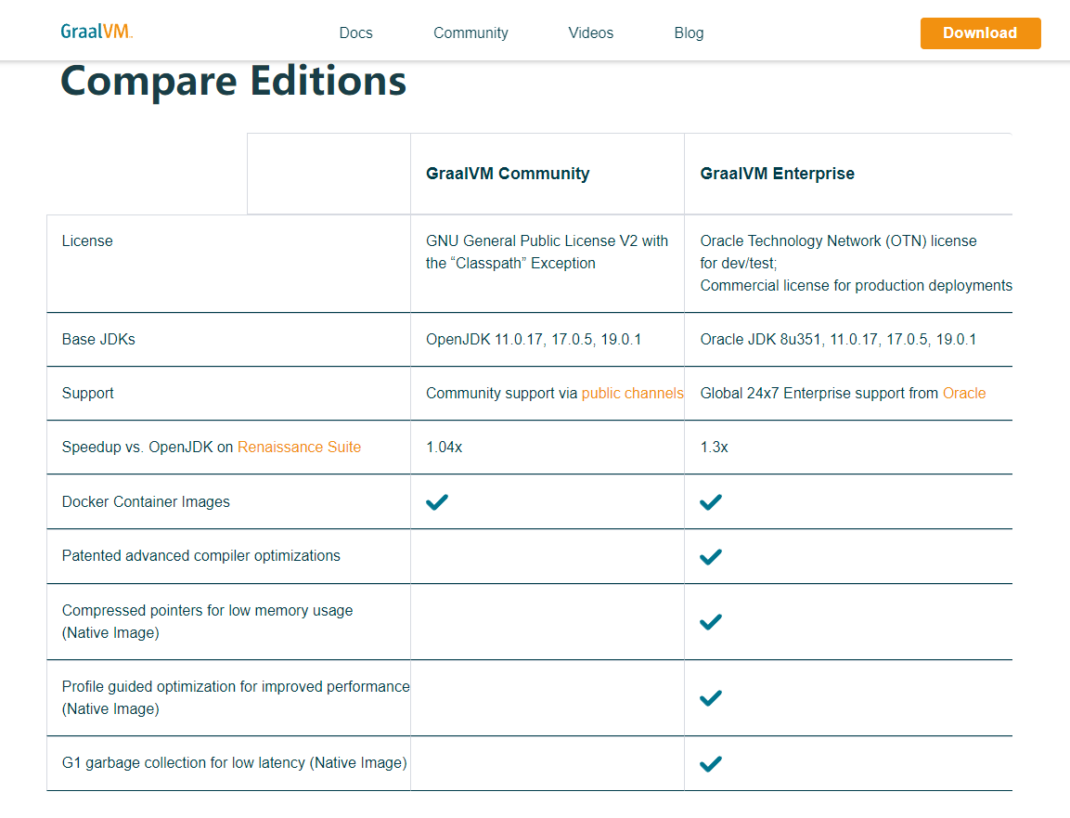Screen dimensions: 1070x818
Task: Click the GNU General Public License text
Action: (548, 252)
